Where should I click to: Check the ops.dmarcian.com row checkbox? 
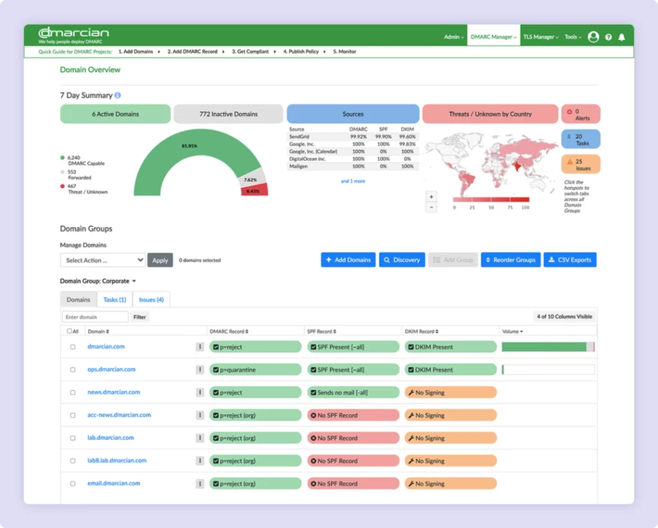pyautogui.click(x=73, y=370)
